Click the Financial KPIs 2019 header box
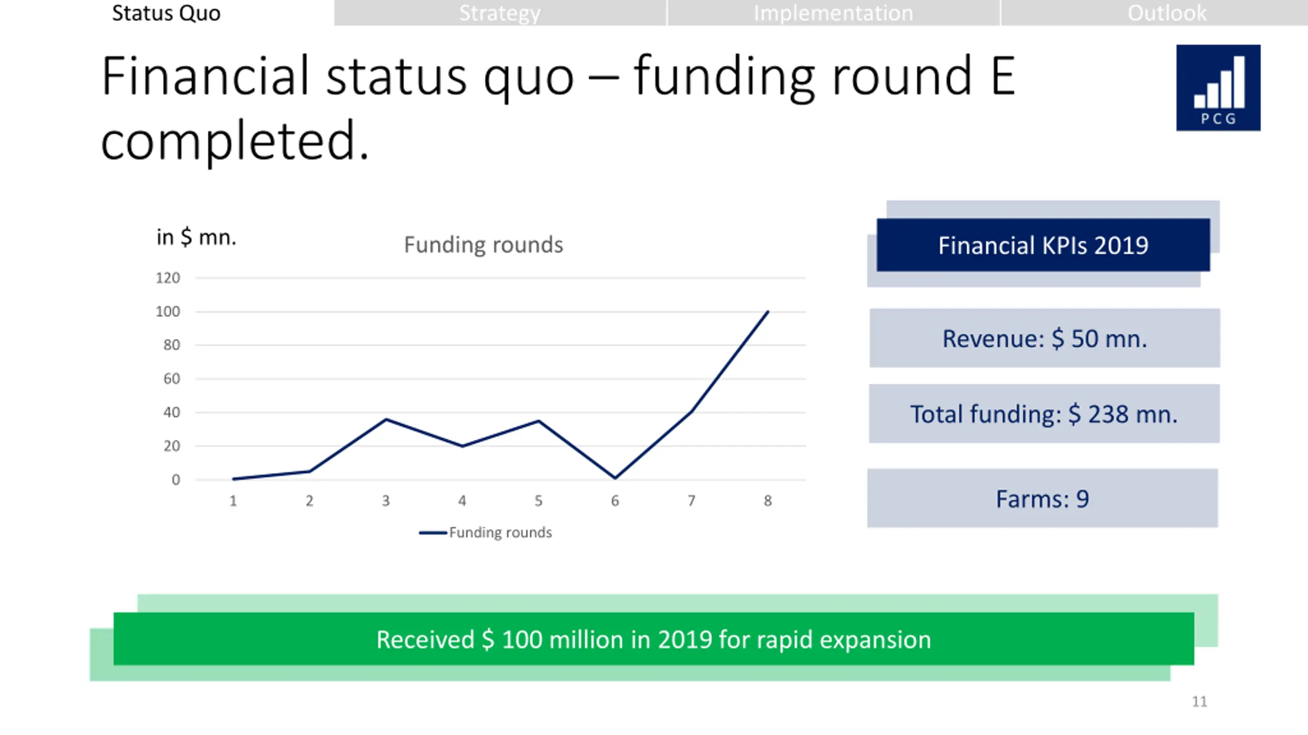The image size is (1308, 735). [1043, 245]
